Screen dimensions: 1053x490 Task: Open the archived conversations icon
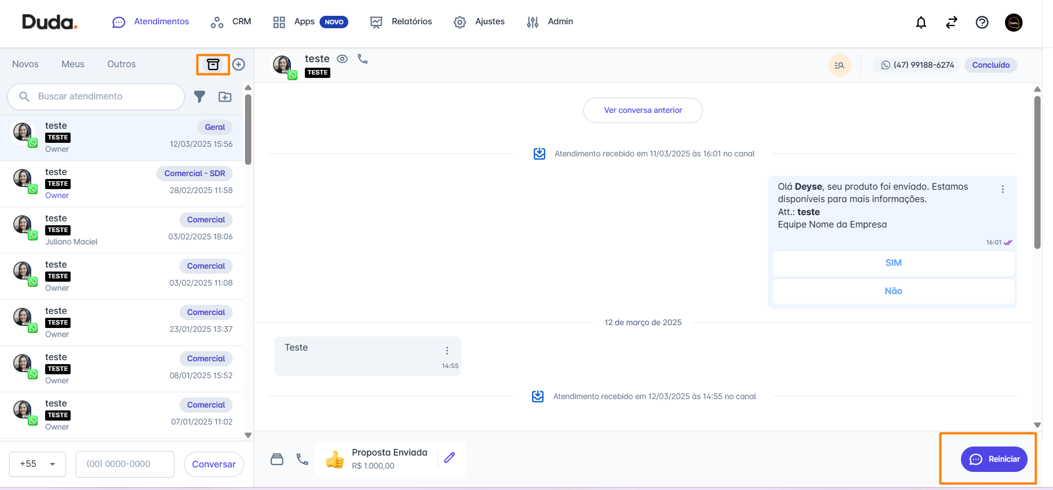pos(213,64)
